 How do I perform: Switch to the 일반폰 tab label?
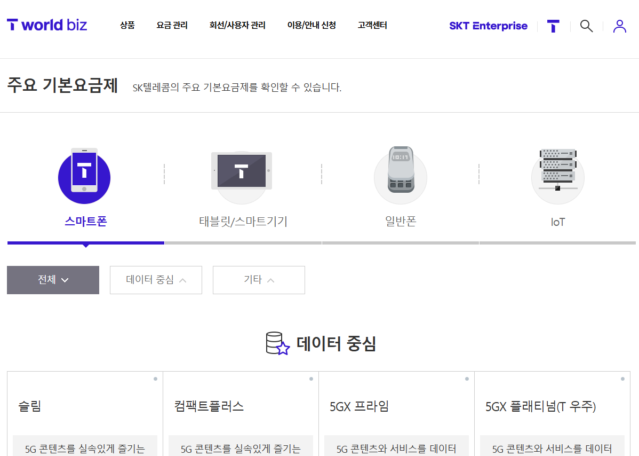[x=401, y=222]
